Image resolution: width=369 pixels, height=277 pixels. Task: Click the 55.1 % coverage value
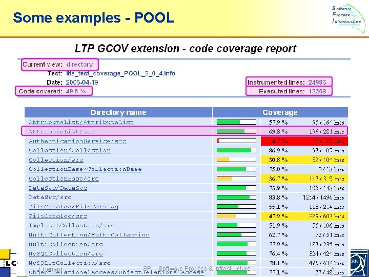pos(278,207)
